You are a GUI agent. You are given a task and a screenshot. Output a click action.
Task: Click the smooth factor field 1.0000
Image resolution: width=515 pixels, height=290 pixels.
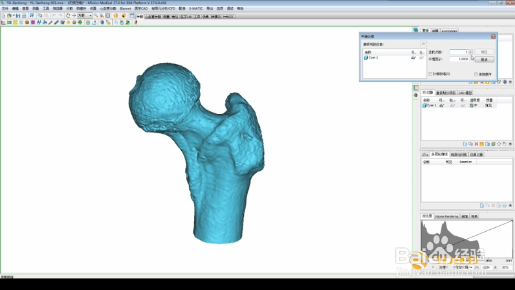tap(459, 59)
